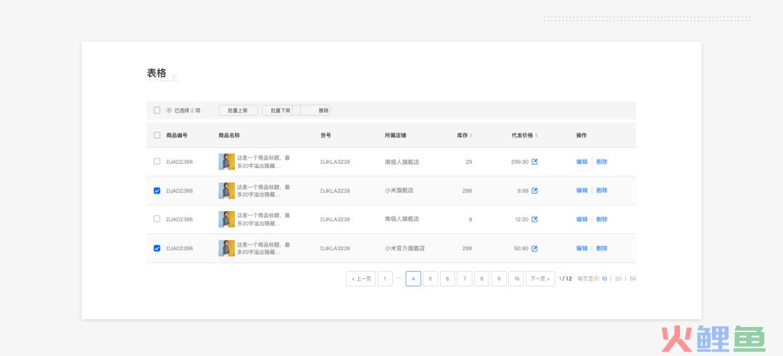
Task: Expand the pagination ellipsis for more pages
Action: pos(399,278)
